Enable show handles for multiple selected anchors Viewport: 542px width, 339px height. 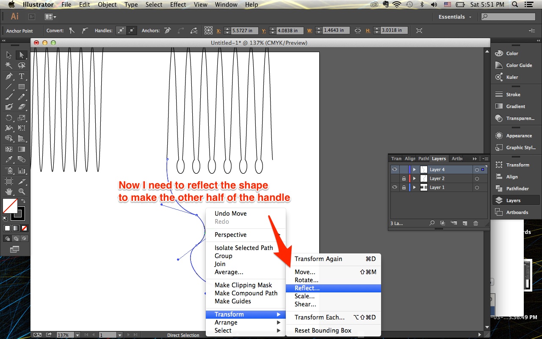pos(121,31)
